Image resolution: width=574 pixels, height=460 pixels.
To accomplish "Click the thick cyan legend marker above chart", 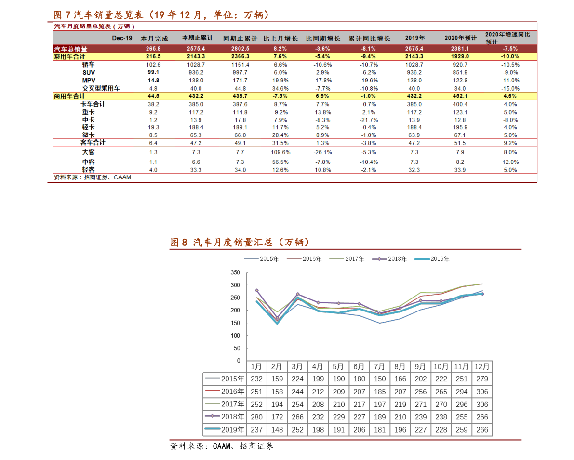I will pyautogui.click(x=422, y=259).
